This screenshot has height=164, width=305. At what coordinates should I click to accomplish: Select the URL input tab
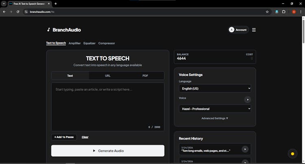tap(108, 76)
